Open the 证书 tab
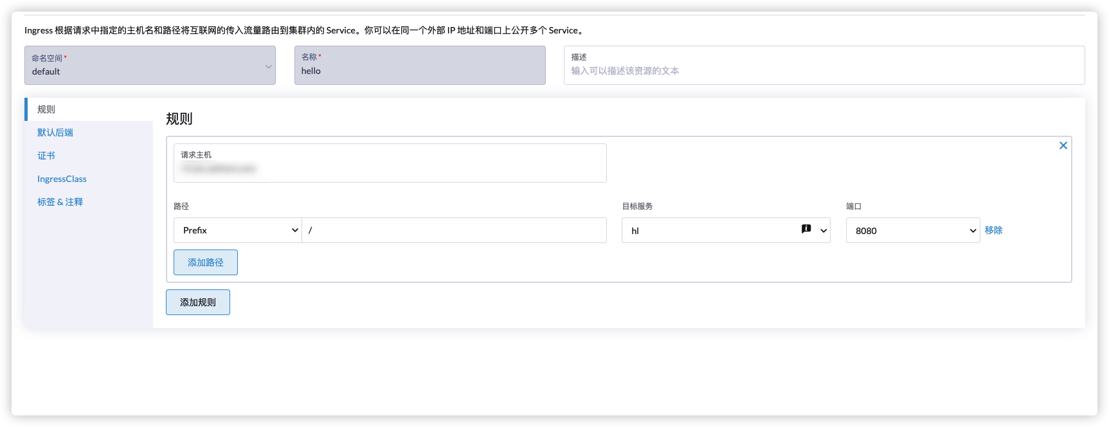Screen dimensions: 1109x427 [x=46, y=156]
